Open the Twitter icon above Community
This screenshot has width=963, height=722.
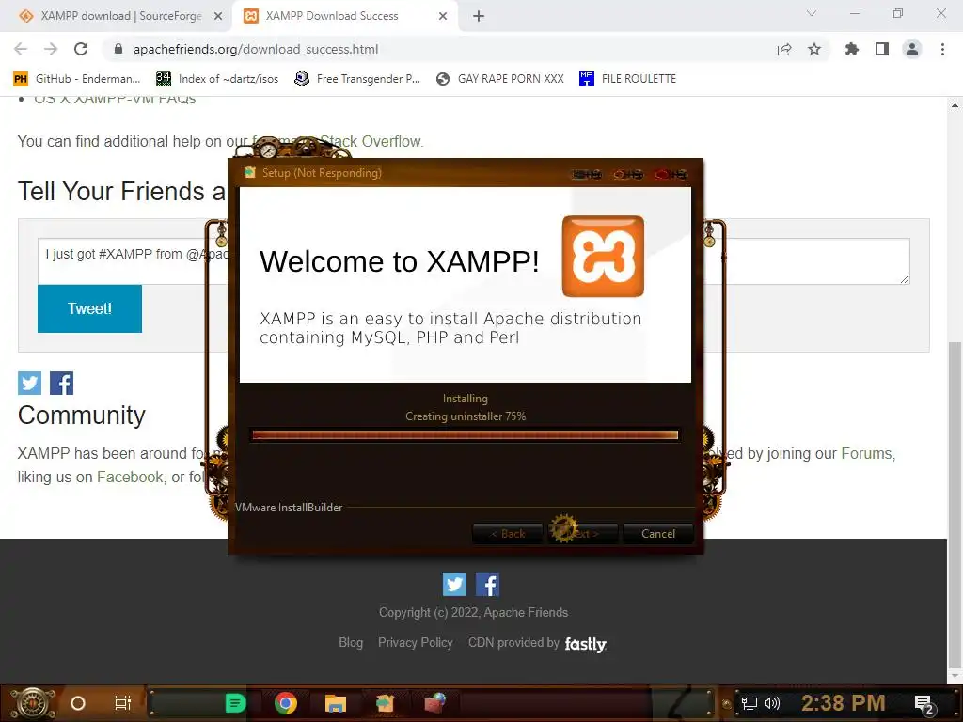(x=29, y=384)
